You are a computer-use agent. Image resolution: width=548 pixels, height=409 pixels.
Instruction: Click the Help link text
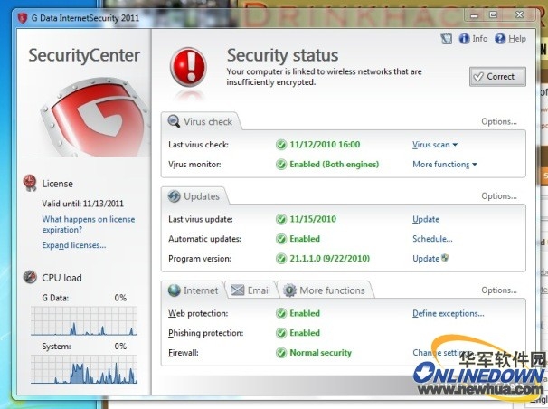[x=517, y=39]
